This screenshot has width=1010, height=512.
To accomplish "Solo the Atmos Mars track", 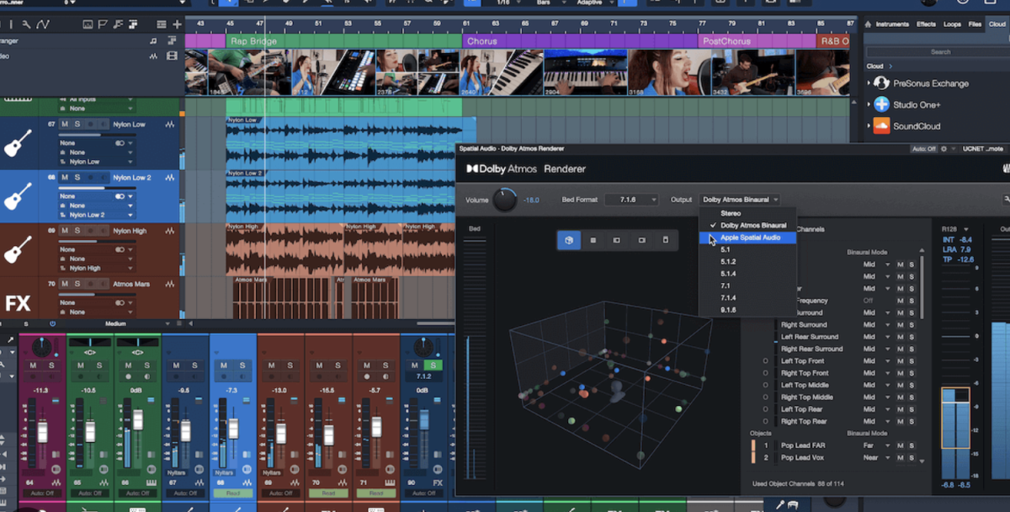I will click(x=77, y=285).
